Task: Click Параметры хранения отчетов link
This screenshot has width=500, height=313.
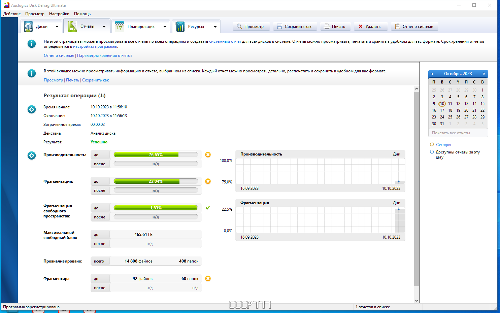Action: click(x=105, y=56)
